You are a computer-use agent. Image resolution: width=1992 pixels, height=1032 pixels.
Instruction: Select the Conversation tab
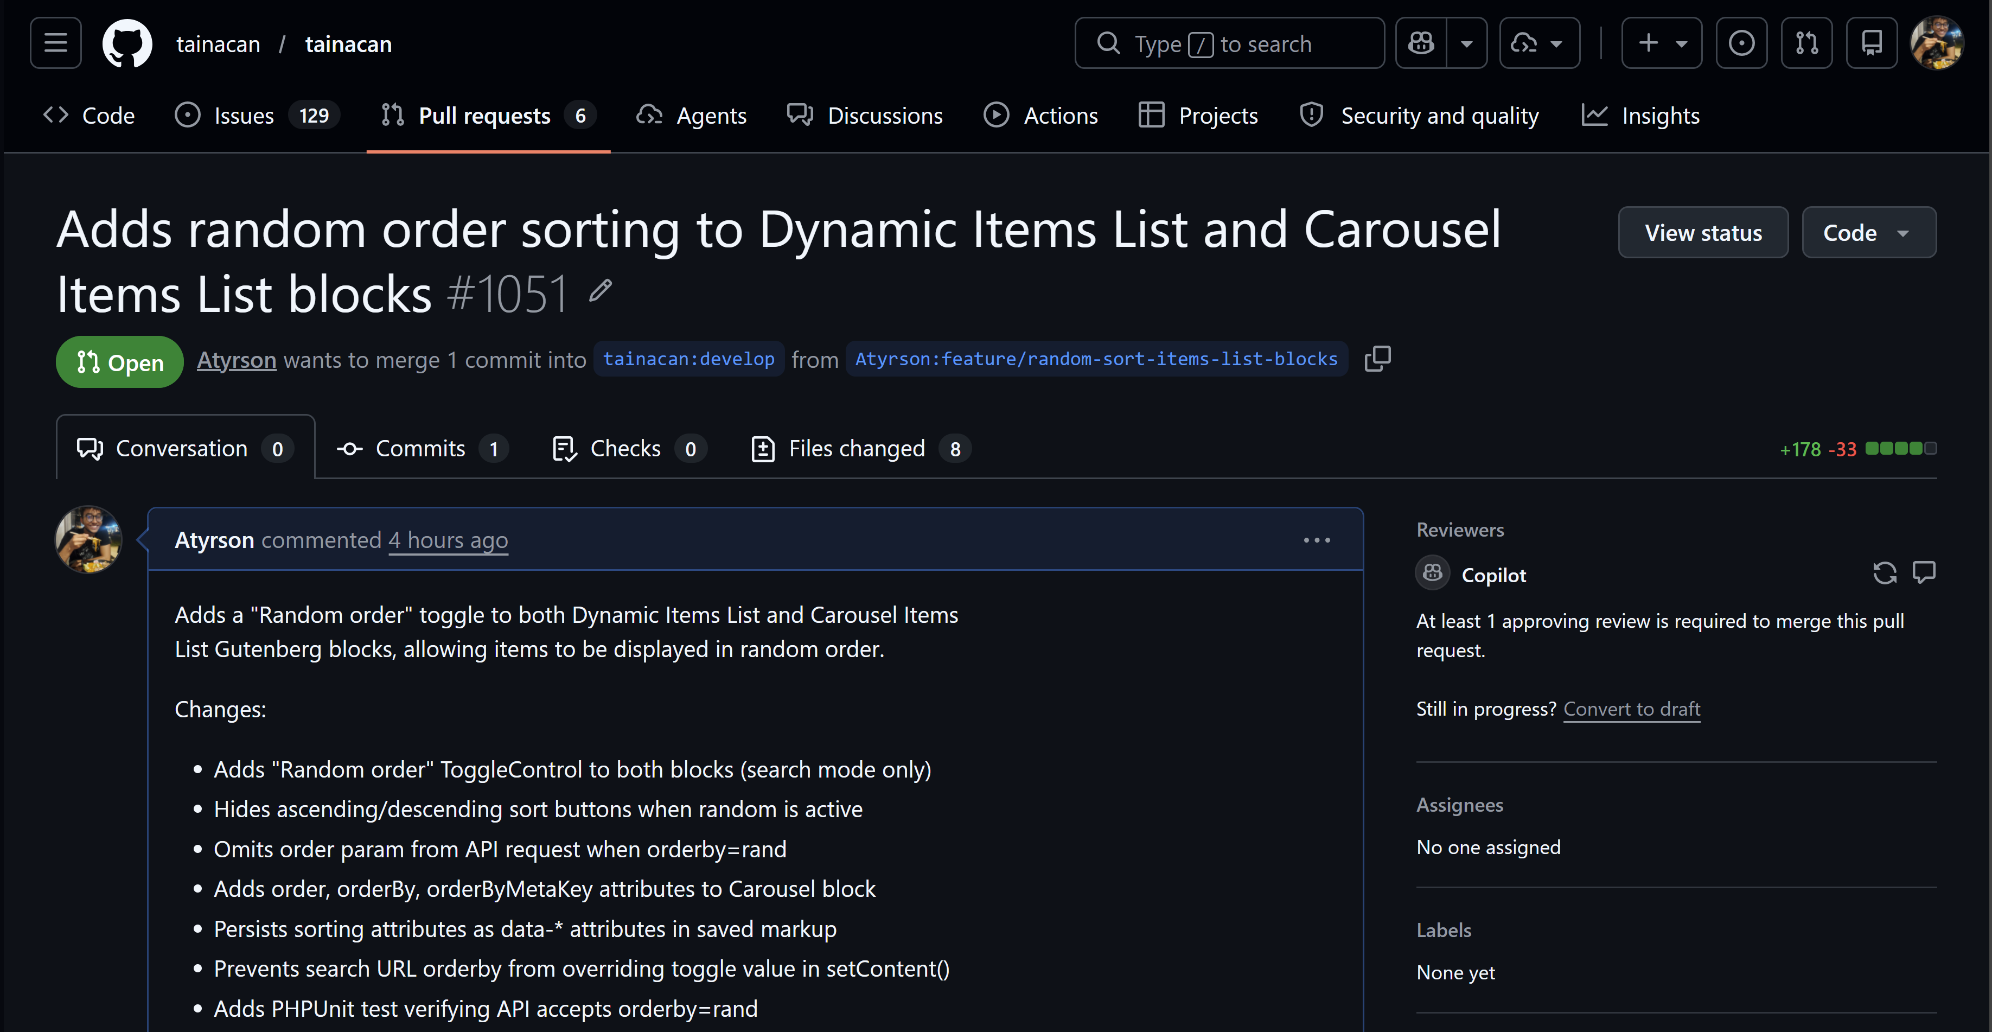[185, 448]
